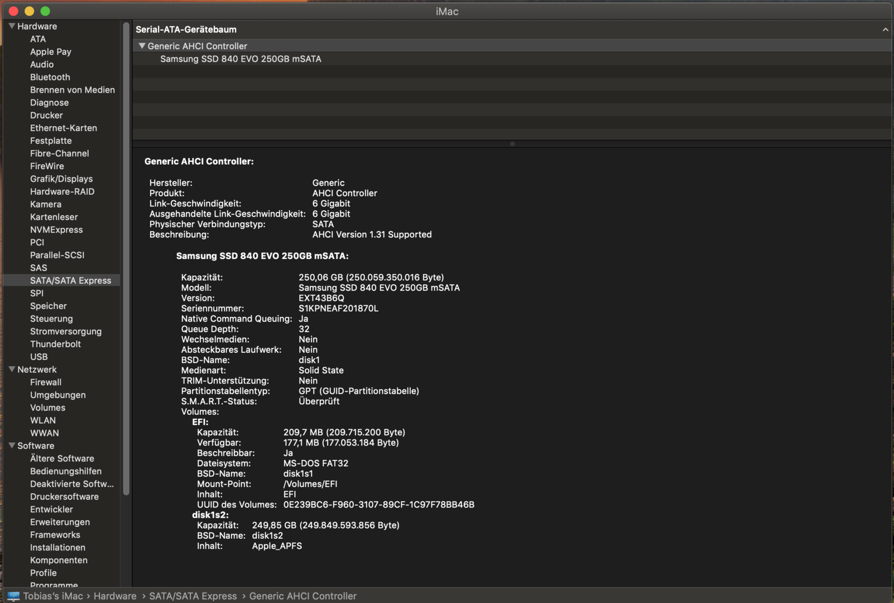This screenshot has width=894, height=603.
Task: Collapse the Netzwerk section in sidebar
Action: (12, 370)
